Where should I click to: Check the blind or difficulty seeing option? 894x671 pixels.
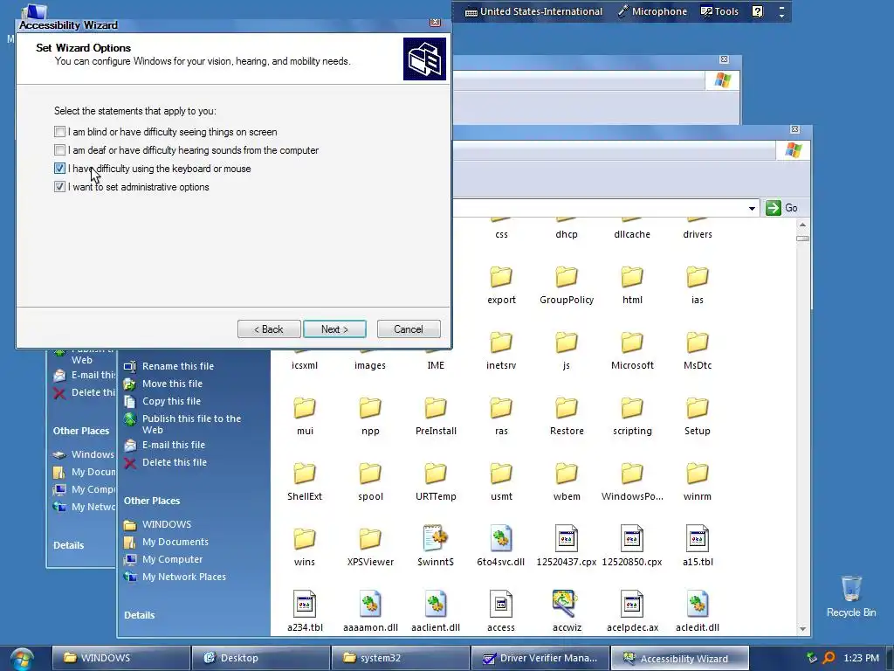[x=60, y=132]
